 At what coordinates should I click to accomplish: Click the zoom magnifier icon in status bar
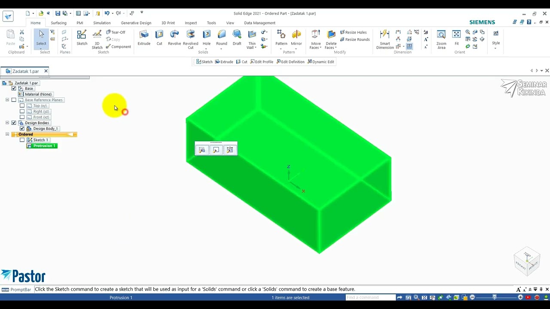tap(416, 297)
